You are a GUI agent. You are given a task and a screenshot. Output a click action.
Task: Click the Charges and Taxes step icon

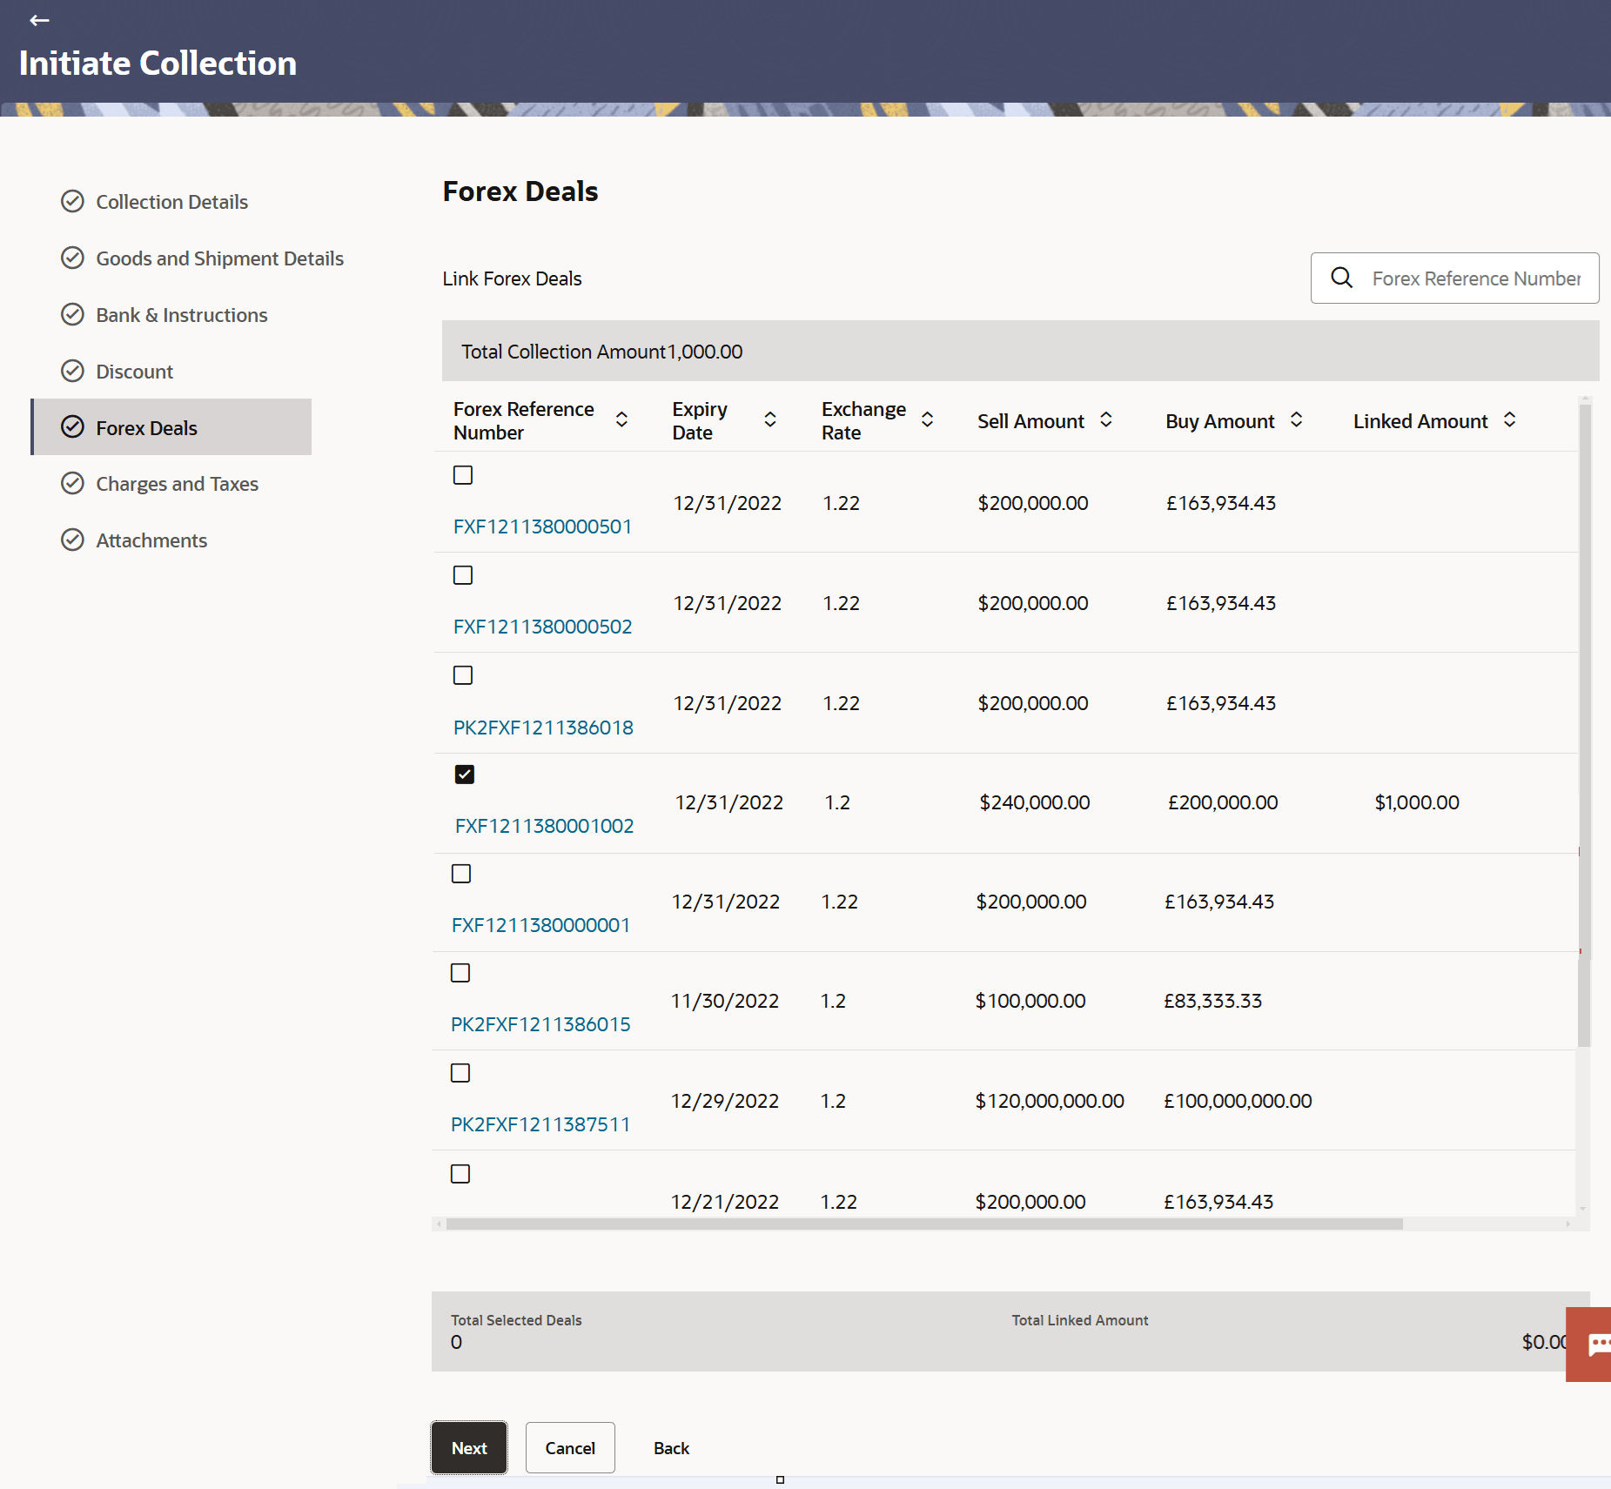coord(72,484)
